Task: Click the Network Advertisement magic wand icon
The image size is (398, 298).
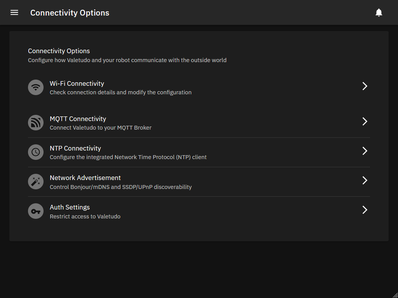Action: tap(36, 181)
